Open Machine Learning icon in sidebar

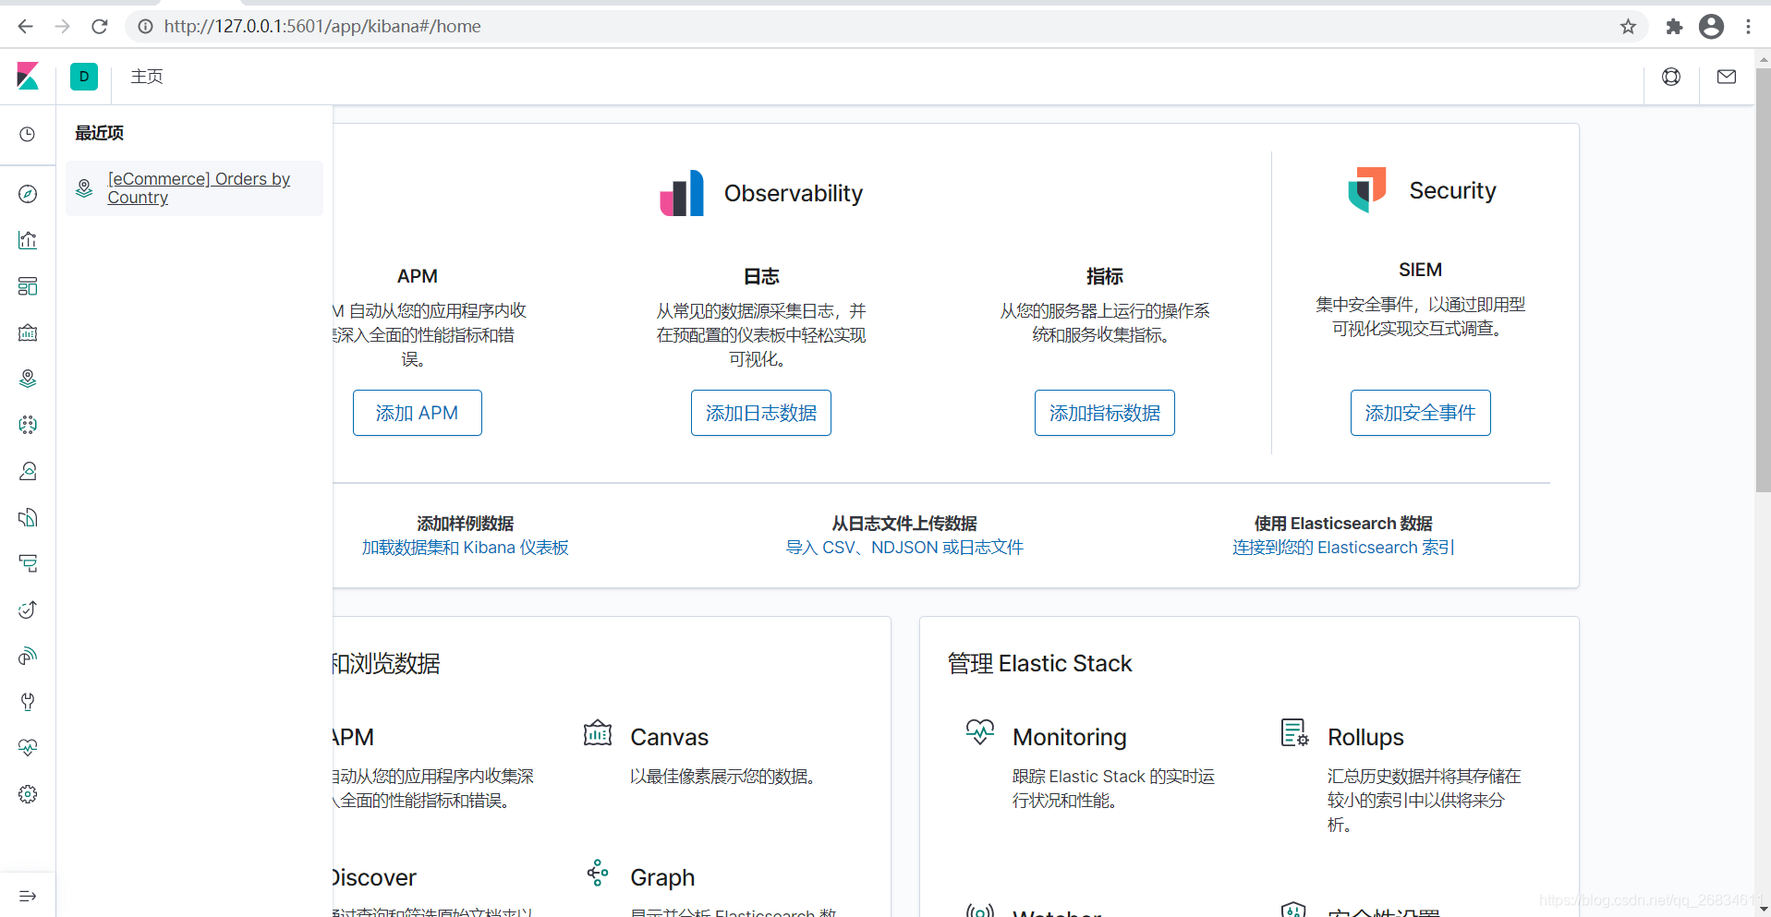pos(28,425)
